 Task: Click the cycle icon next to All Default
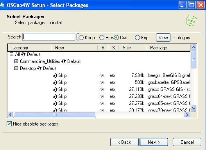tap(23, 54)
